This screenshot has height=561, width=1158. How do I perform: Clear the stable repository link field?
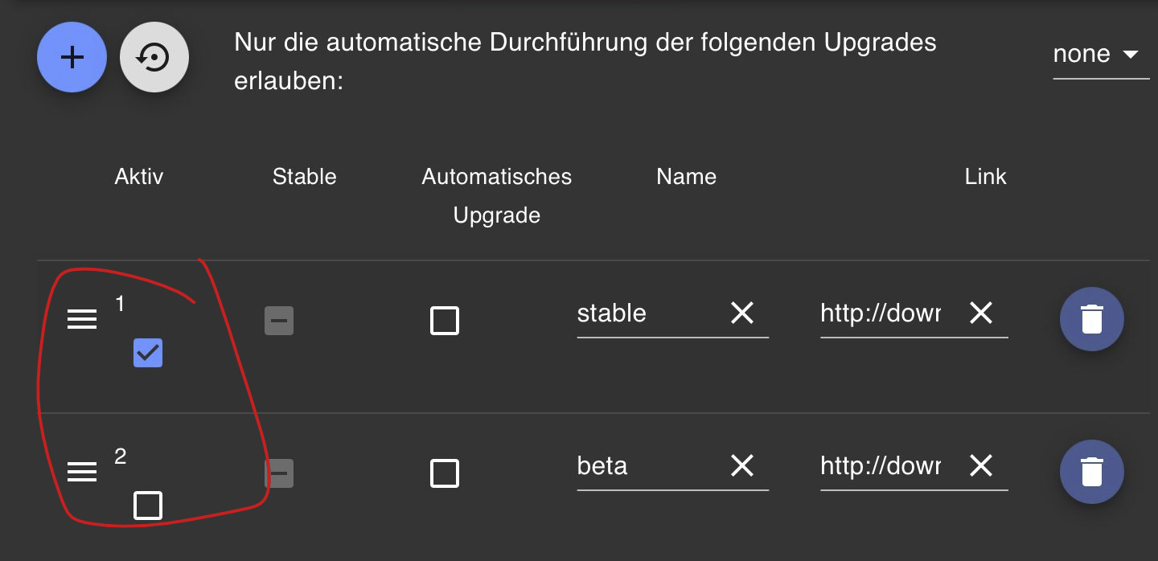coord(981,313)
